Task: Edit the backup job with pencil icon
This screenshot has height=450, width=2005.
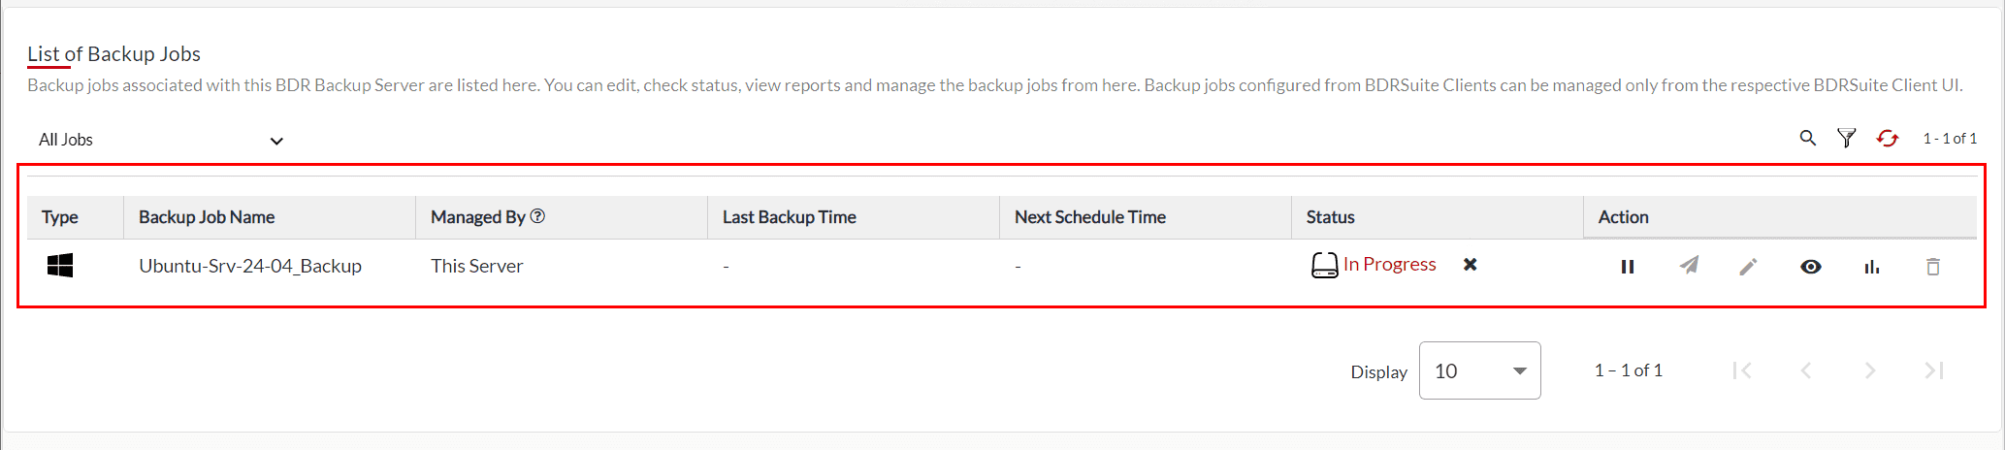Action: coord(1748,267)
